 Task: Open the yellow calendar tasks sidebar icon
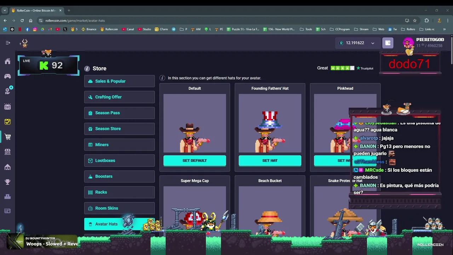click(7, 121)
